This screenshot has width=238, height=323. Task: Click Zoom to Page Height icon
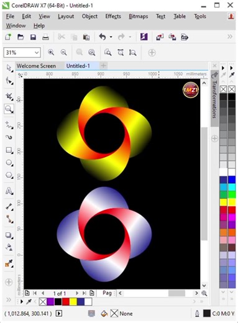[x=133, y=52]
